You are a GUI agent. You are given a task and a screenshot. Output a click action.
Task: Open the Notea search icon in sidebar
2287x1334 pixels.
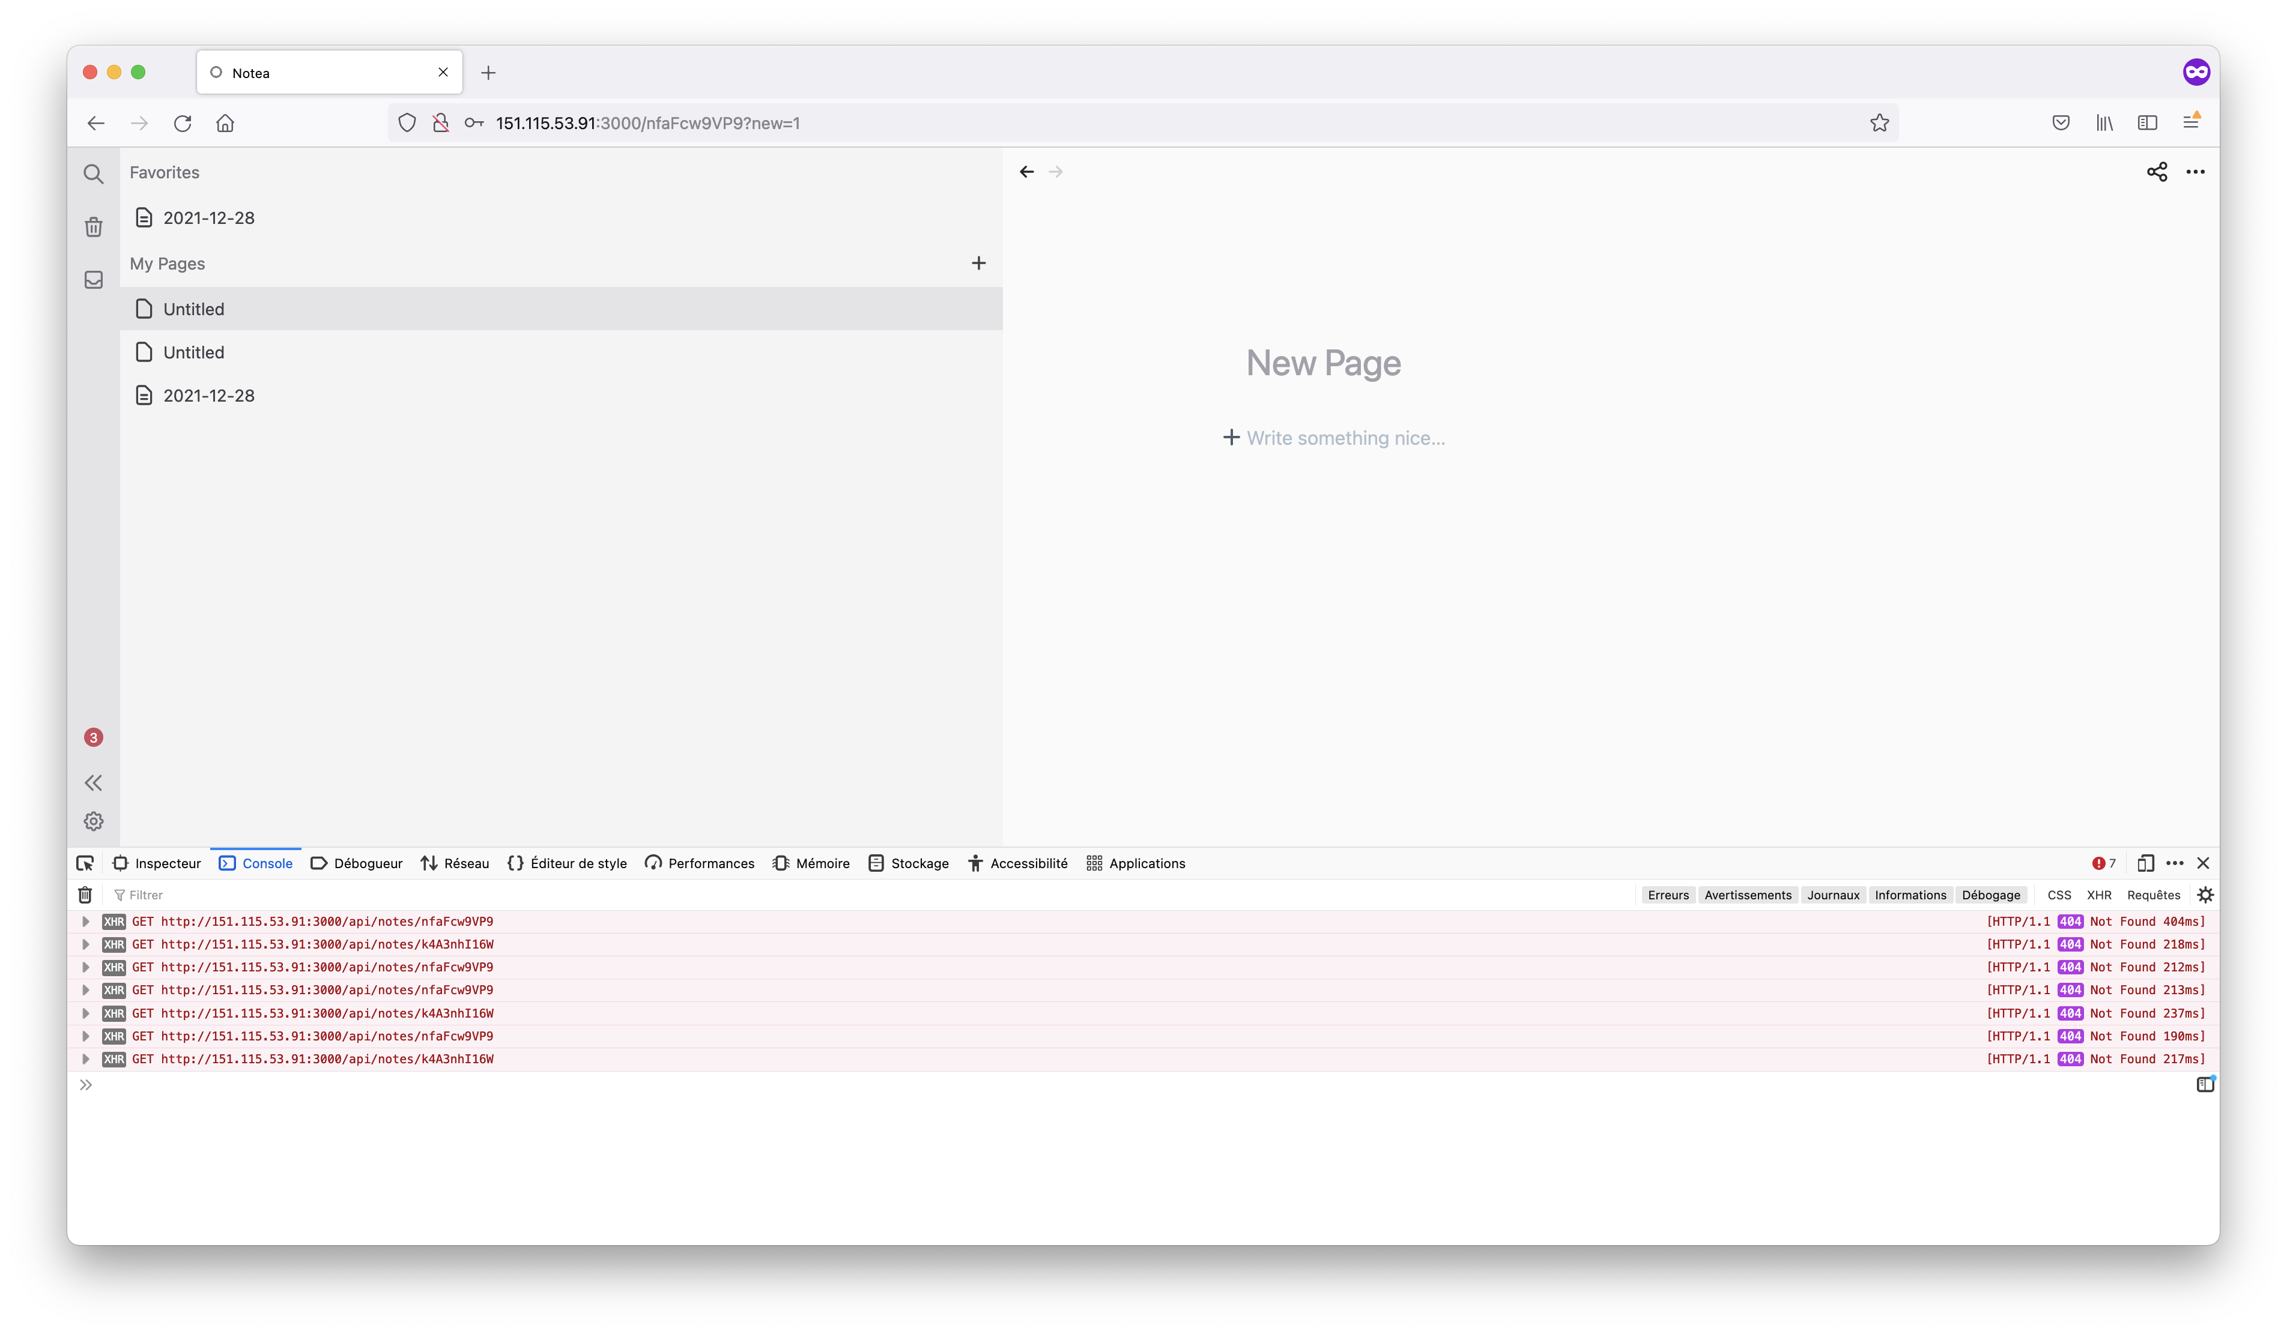point(94,174)
